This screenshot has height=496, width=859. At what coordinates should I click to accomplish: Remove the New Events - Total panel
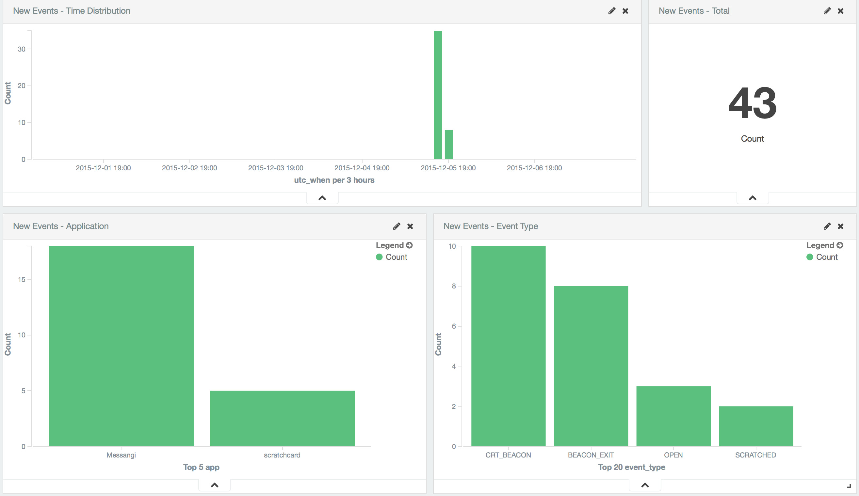[841, 11]
